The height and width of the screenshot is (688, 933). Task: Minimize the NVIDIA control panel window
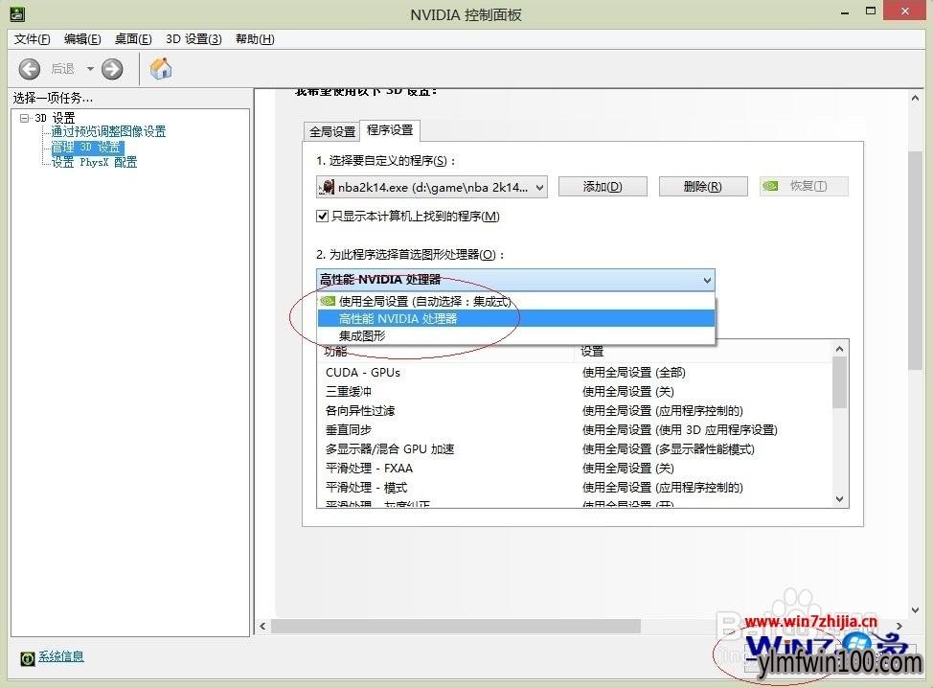[844, 11]
